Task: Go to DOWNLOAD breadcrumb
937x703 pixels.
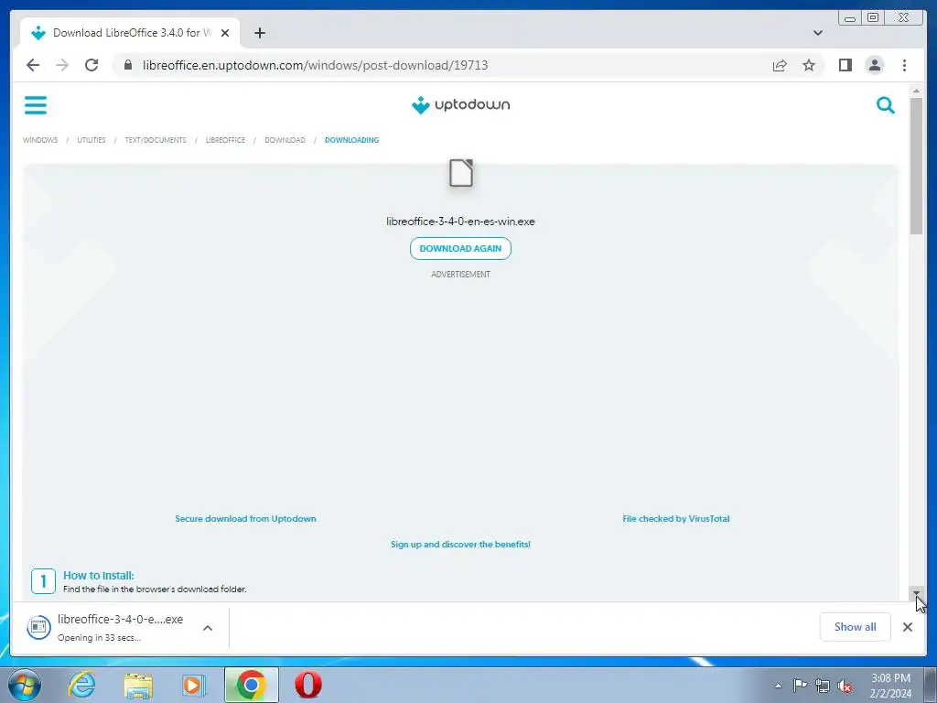Action: point(285,140)
